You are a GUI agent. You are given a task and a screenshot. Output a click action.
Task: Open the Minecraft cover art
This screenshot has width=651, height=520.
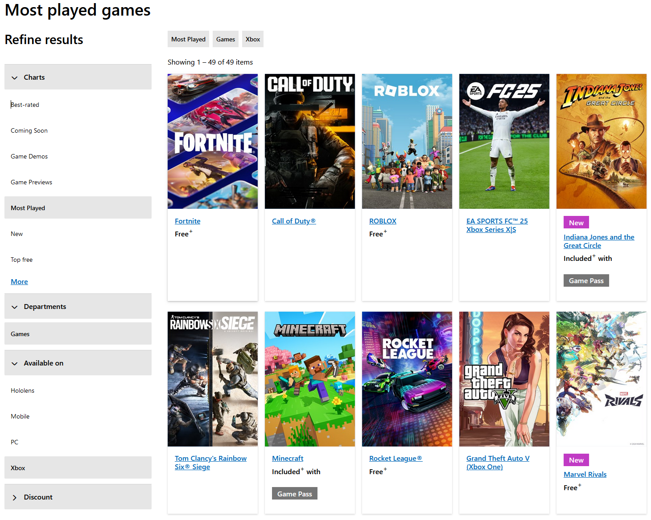pos(310,379)
